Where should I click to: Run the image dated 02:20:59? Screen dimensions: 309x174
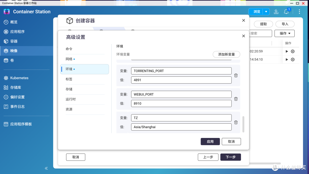pyautogui.click(x=287, y=51)
